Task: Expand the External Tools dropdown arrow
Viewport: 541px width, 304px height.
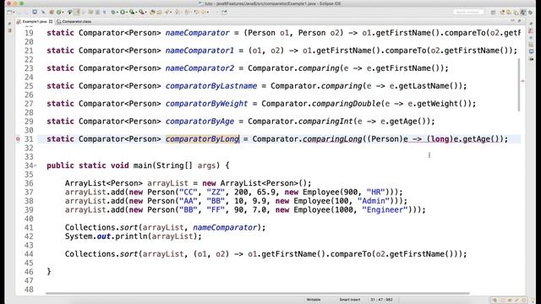Action: [146, 12]
